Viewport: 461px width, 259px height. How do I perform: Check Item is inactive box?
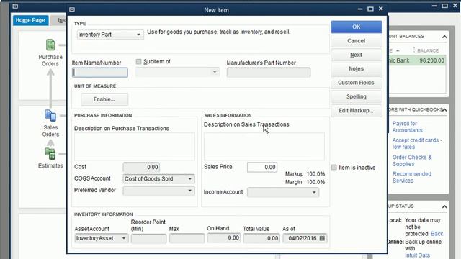coord(334,168)
